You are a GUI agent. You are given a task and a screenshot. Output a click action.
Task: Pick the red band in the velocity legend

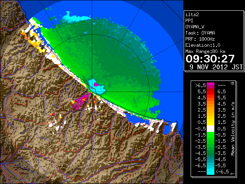pos(211,92)
